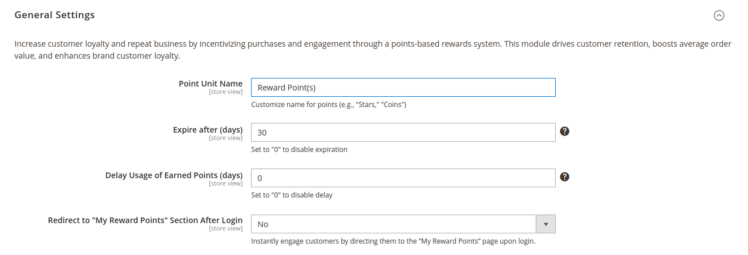Click the "Customize name for points" hint text

329,105
